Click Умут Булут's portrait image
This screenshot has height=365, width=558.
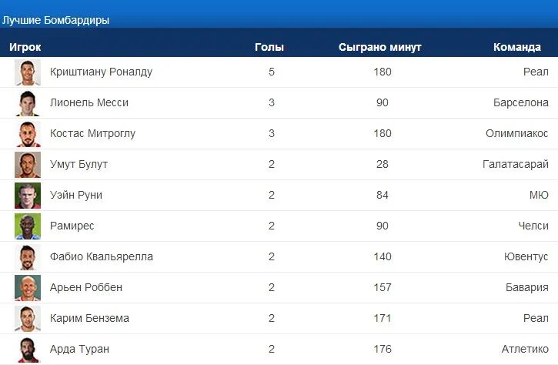[x=28, y=165]
